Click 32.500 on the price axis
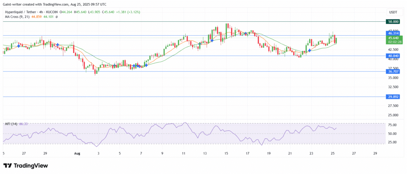407x174 pixels. pyautogui.click(x=393, y=87)
